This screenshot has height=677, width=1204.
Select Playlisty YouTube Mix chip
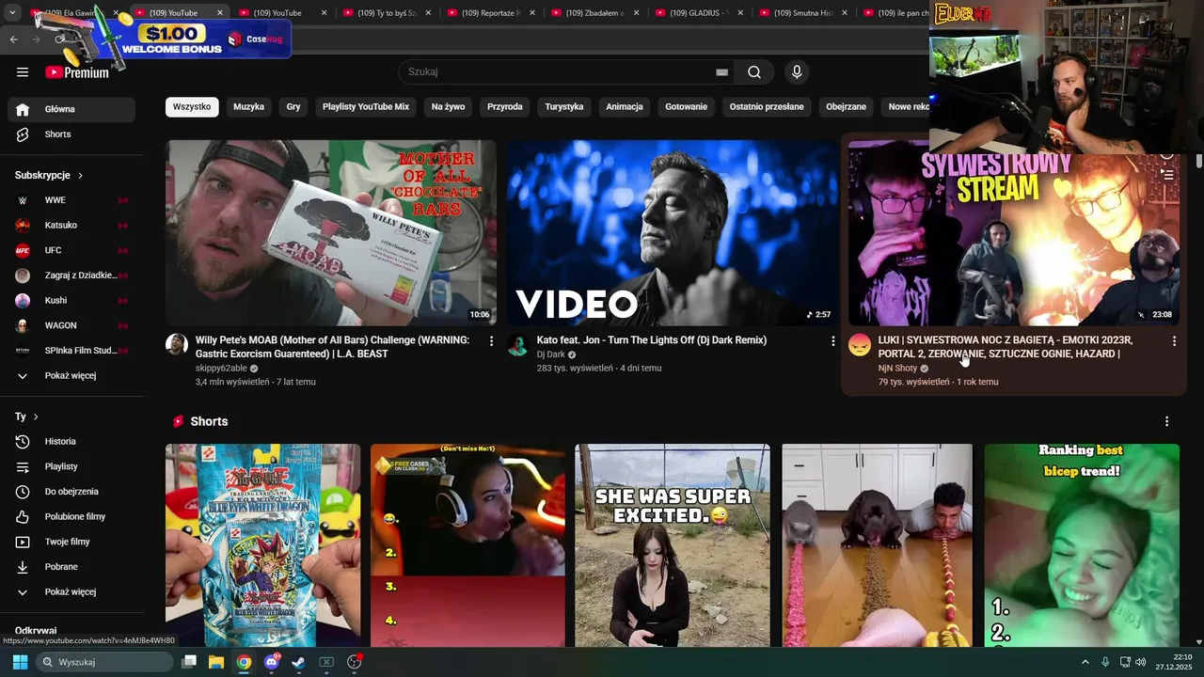click(x=366, y=107)
